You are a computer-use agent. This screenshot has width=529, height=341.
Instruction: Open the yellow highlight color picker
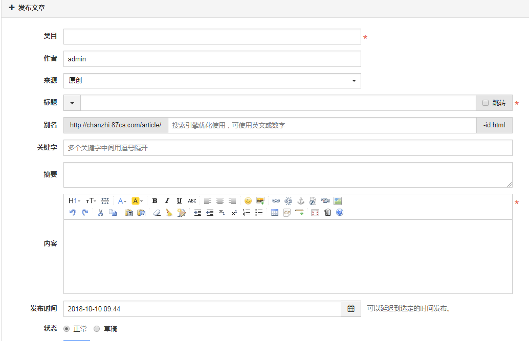[x=137, y=201]
